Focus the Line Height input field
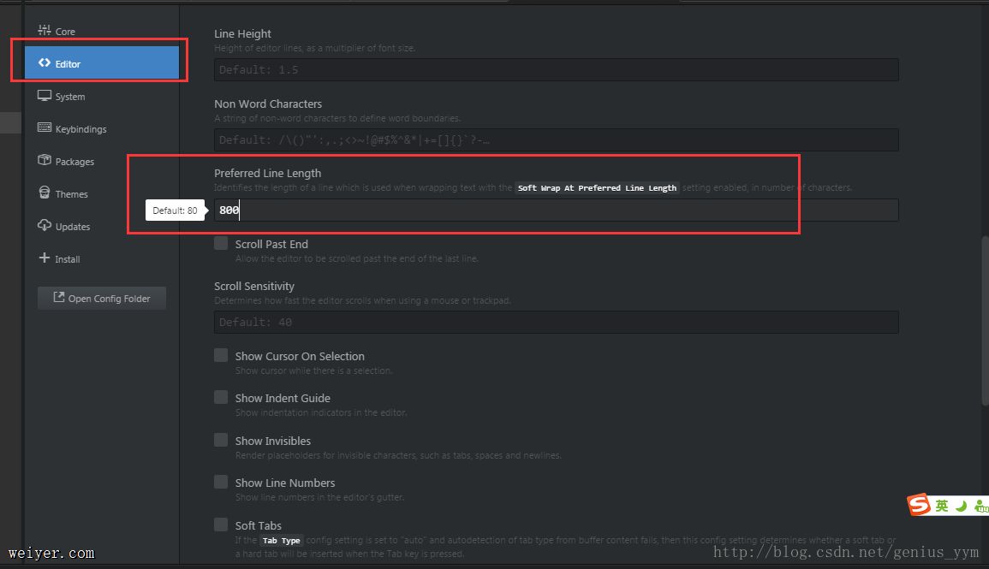Viewport: 989px width, 569px height. [557, 70]
